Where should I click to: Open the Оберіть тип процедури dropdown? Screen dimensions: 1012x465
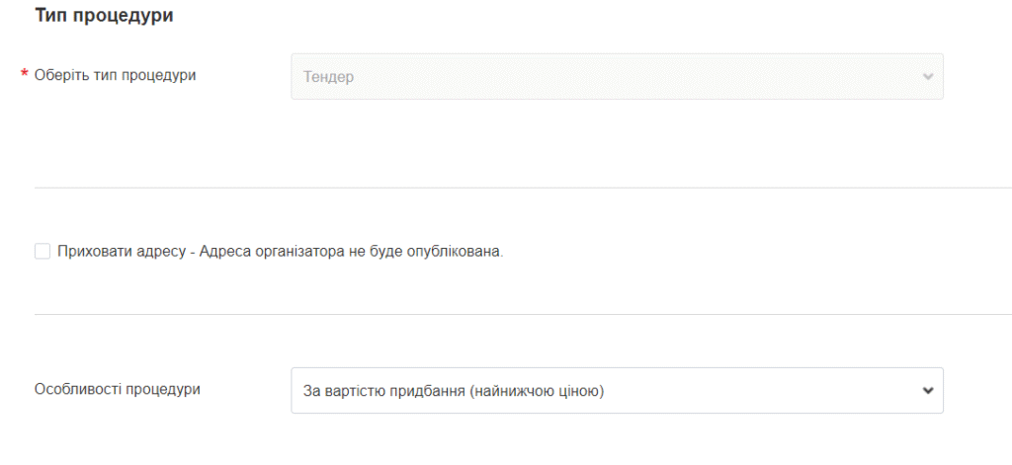pos(617,76)
